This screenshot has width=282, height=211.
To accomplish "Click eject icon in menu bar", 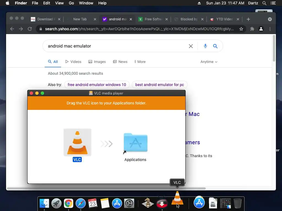I will (x=199, y=3).
